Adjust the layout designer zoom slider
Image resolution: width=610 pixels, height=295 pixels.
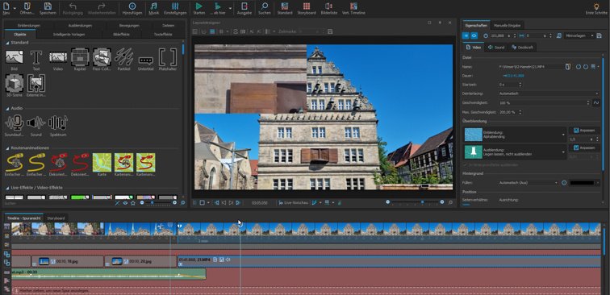point(415,202)
